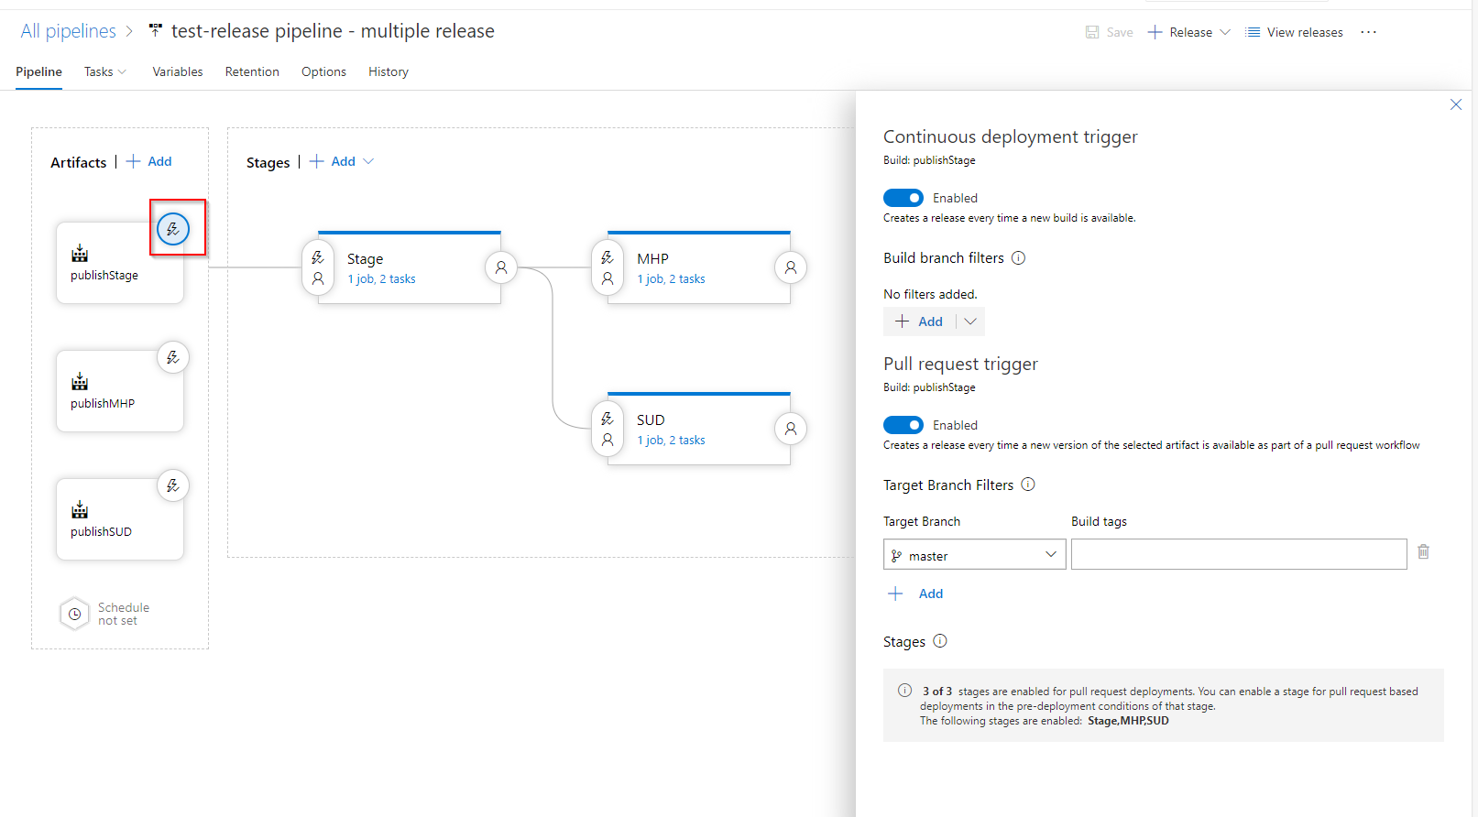Screen dimensions: 1478x817
Task: Switch to the Pipeline tab
Action: click(38, 71)
